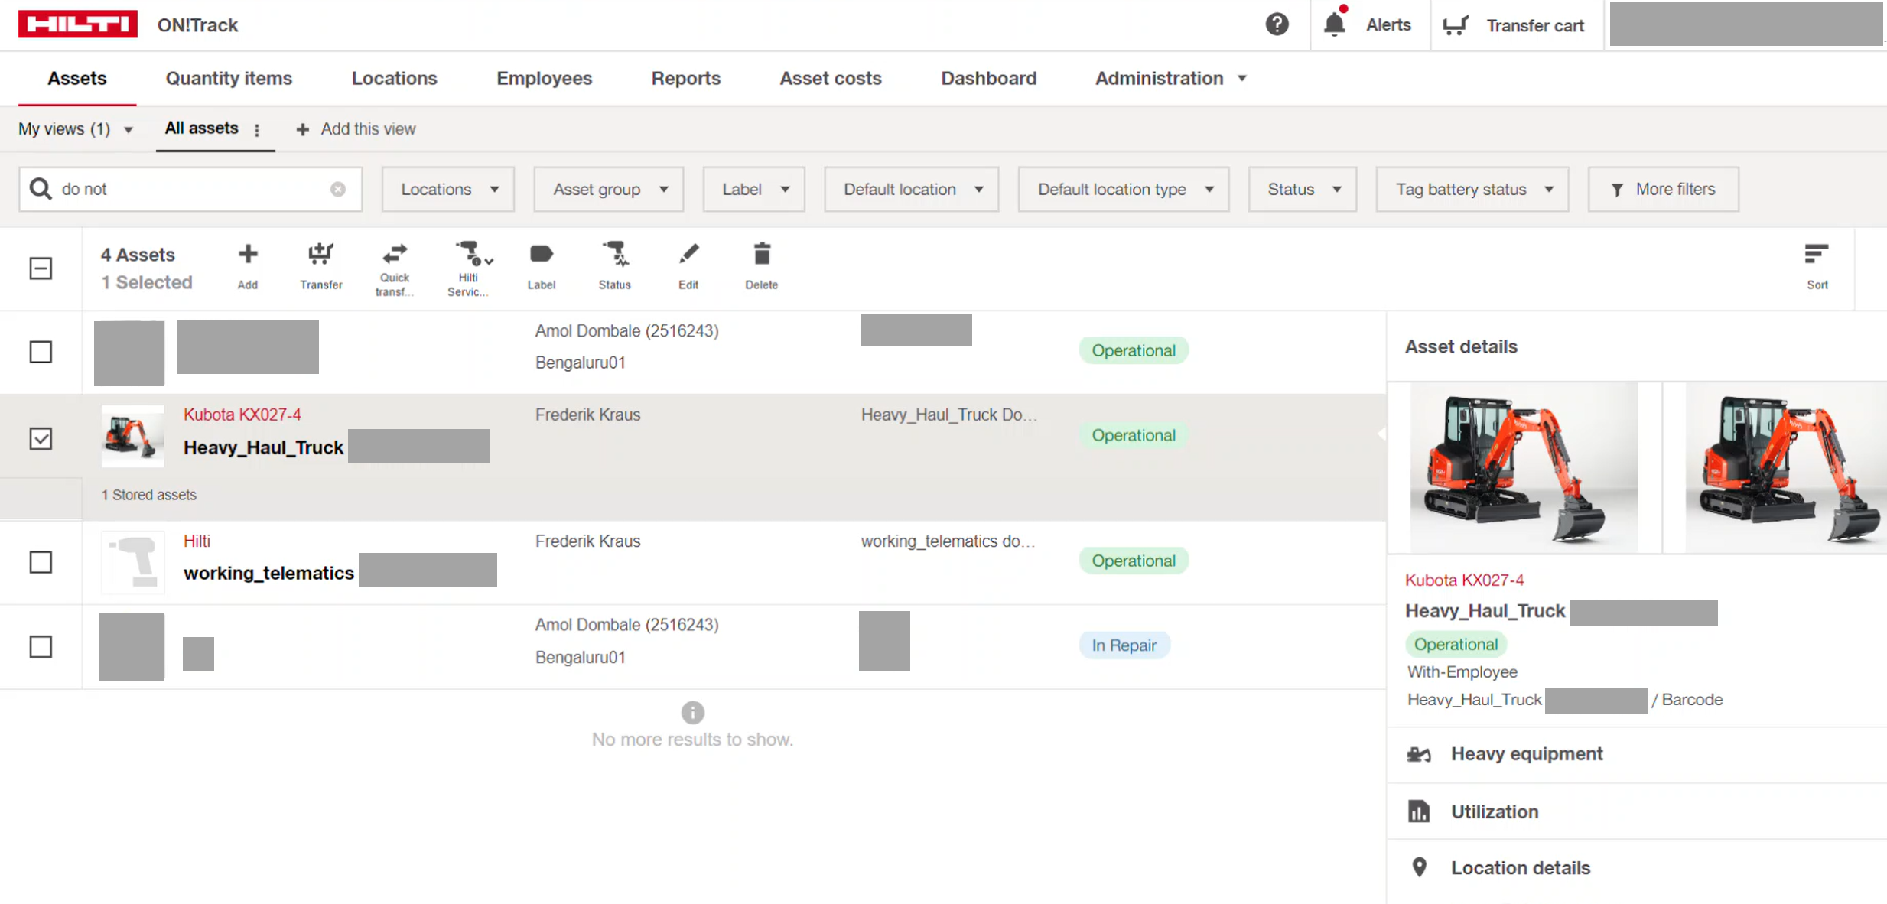
Task: Click the More filters button
Action: (1663, 189)
